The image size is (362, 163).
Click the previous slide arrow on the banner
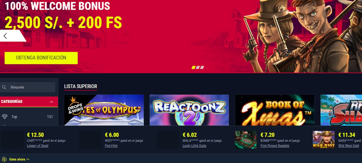(5, 36)
